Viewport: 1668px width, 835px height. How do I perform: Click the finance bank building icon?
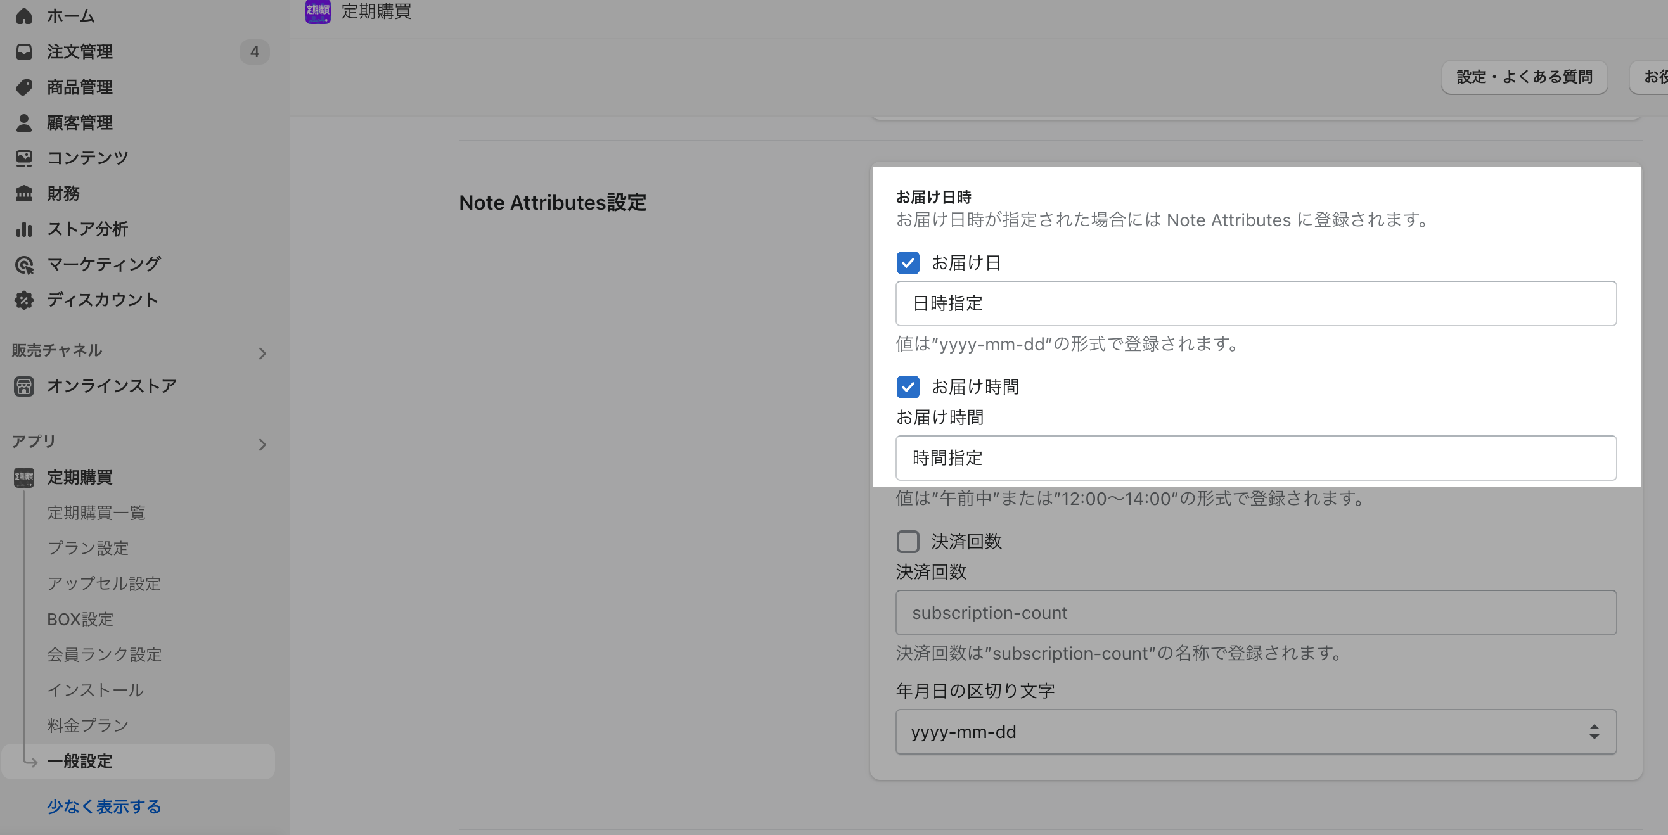(x=24, y=193)
